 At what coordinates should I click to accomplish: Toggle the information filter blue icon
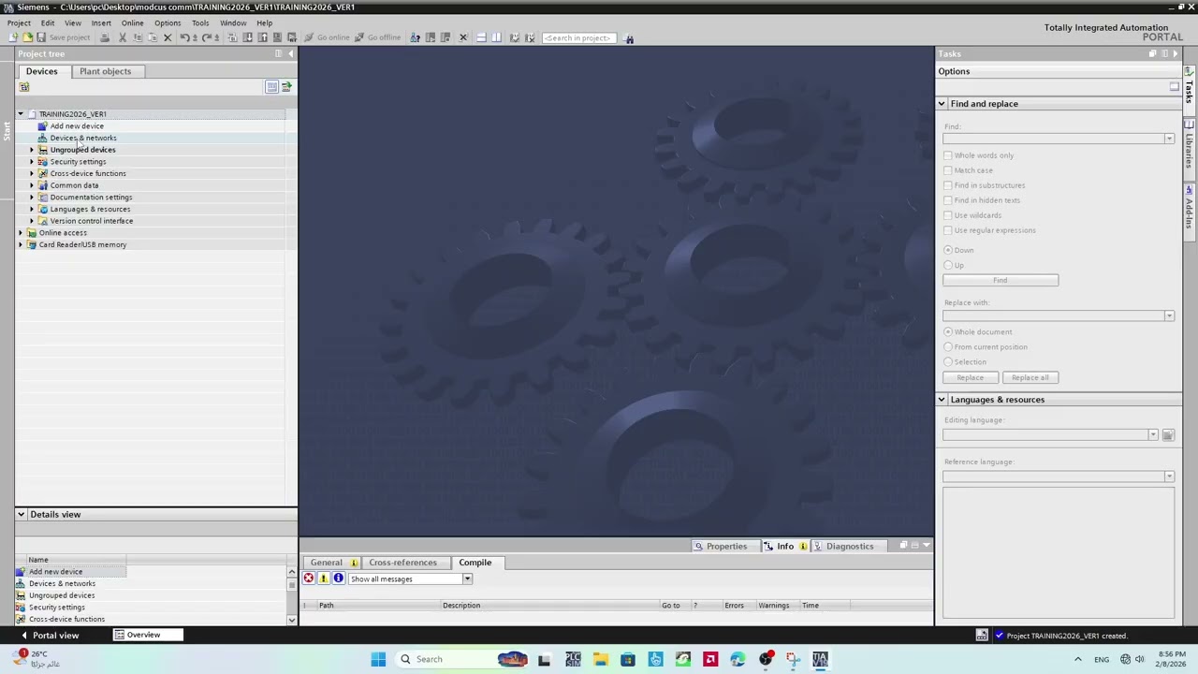[x=338, y=579]
